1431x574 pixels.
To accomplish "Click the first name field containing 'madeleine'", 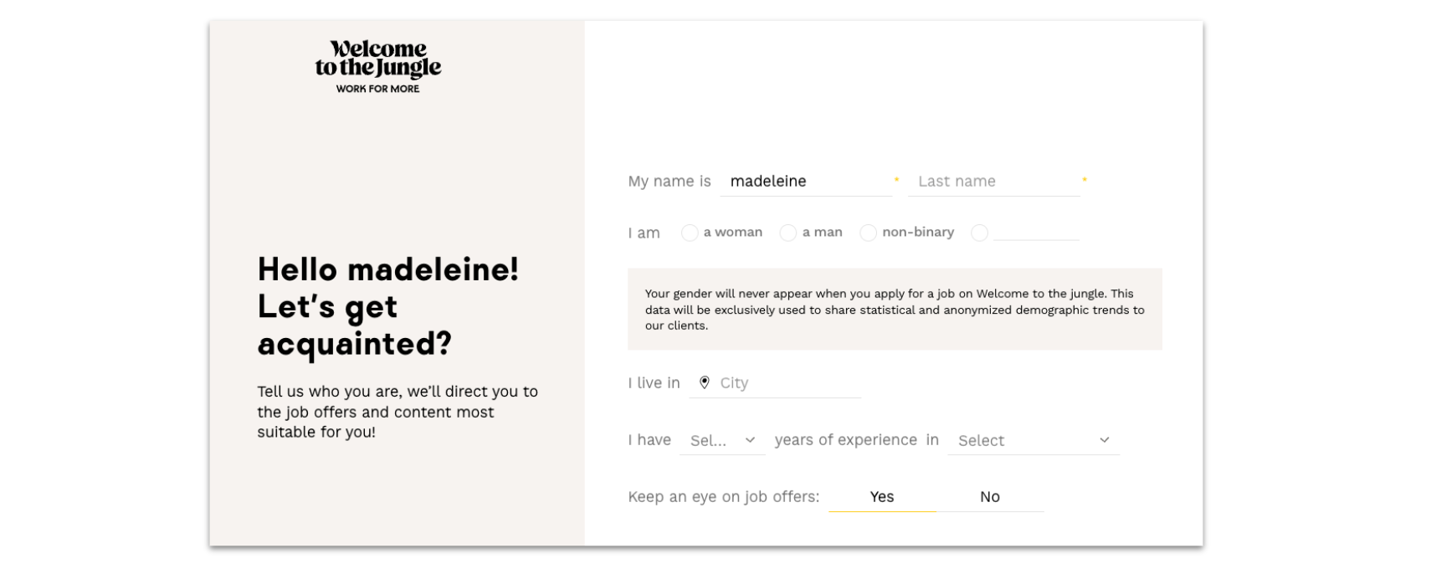I will coord(803,182).
